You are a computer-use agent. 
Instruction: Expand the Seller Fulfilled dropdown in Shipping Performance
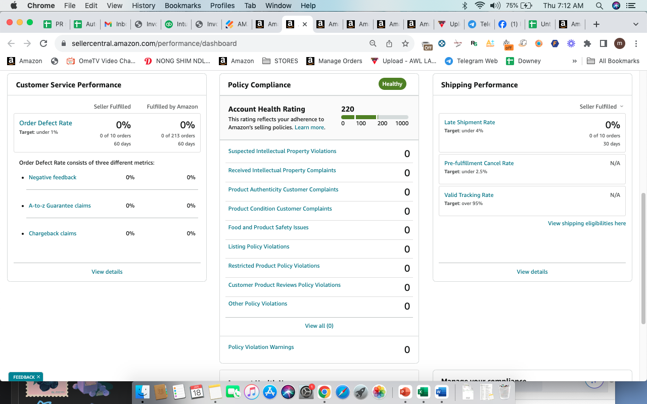coord(602,107)
